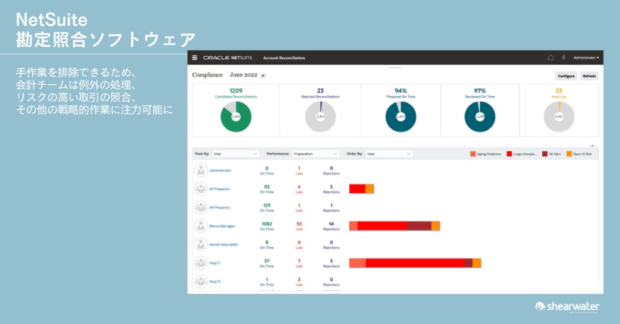Click the PrepT2 group avatar icon
620x324 pixels.
tap(201, 282)
